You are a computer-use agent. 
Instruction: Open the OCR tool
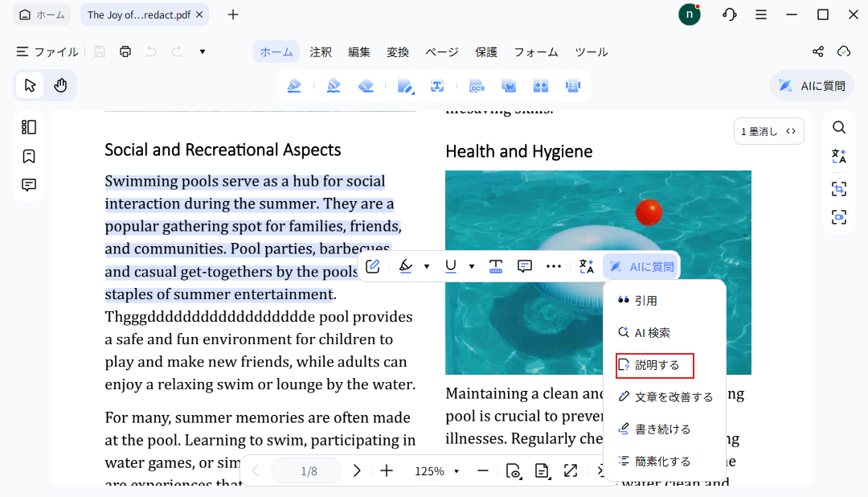477,84
